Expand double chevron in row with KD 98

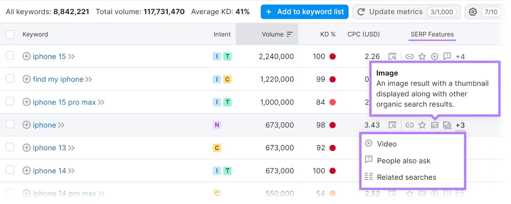click(x=61, y=125)
